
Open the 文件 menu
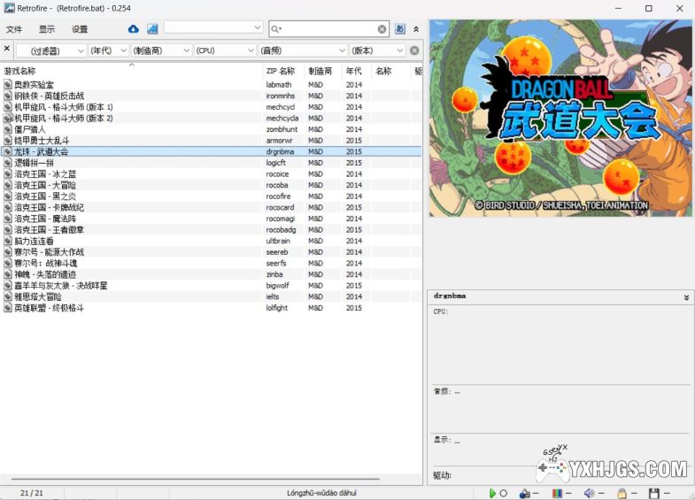point(14,29)
